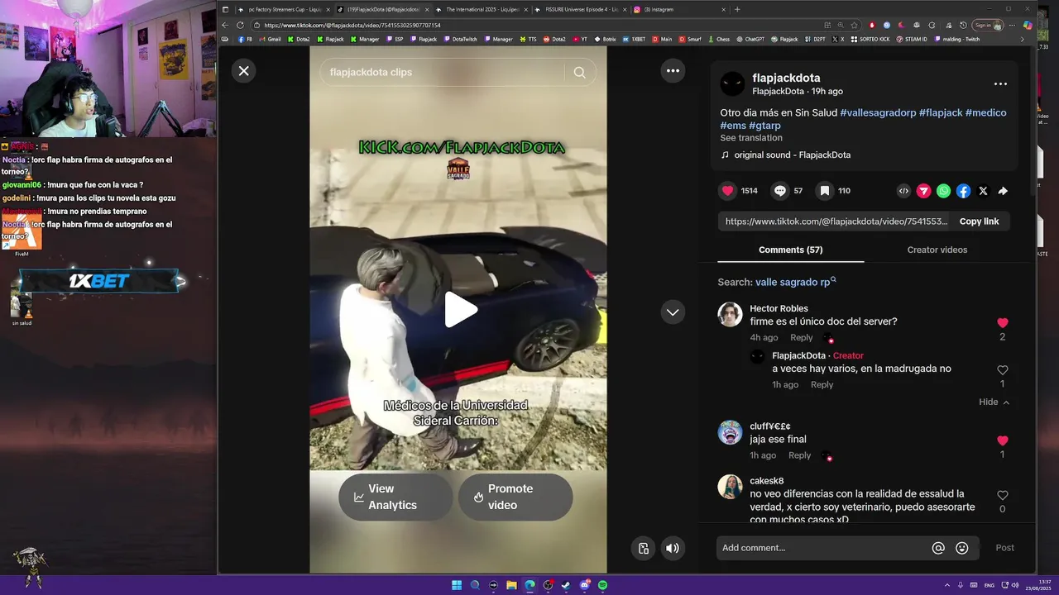Viewport: 1059px width, 595px height.
Task: Open emoji picker in comment box
Action: pyautogui.click(x=961, y=548)
